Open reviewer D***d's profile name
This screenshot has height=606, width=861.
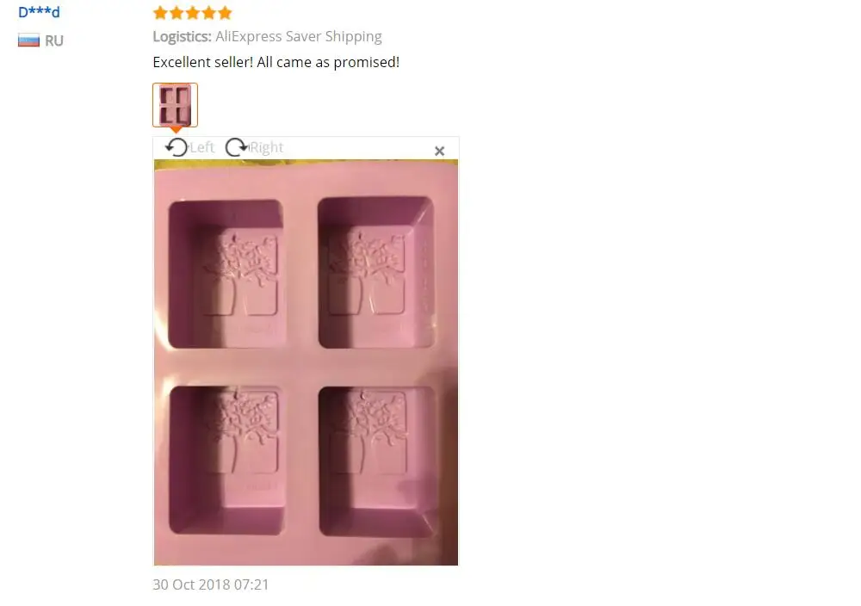click(39, 11)
